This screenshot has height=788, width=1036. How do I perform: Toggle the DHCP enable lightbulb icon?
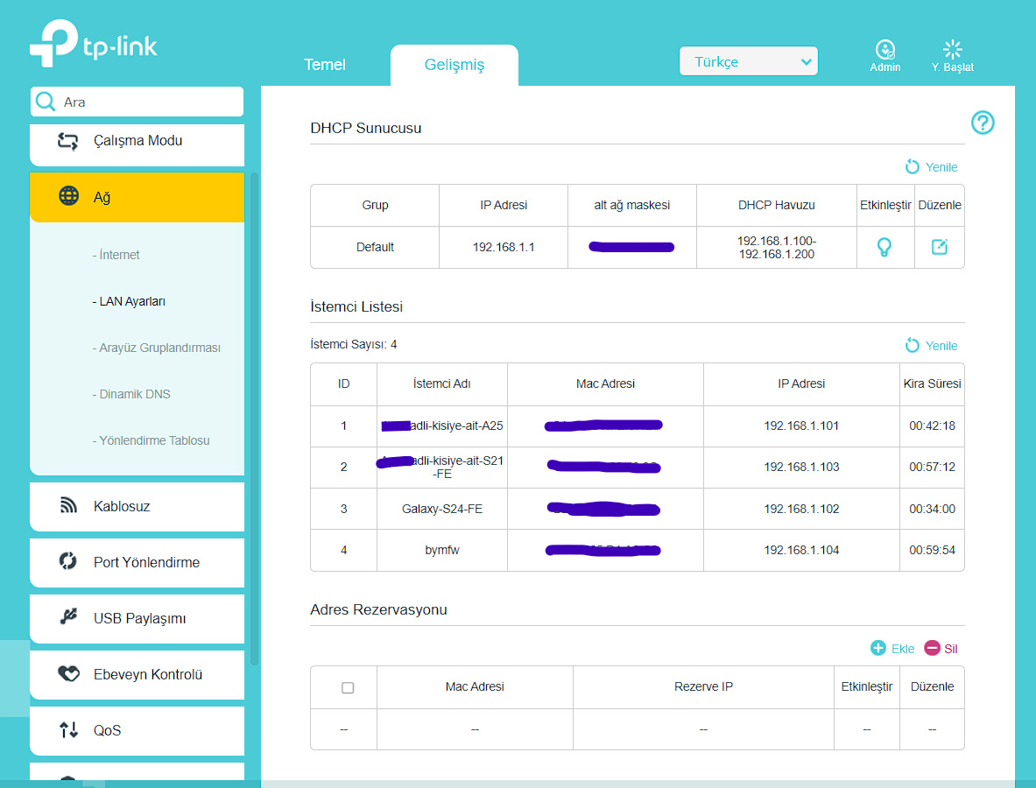tap(884, 247)
